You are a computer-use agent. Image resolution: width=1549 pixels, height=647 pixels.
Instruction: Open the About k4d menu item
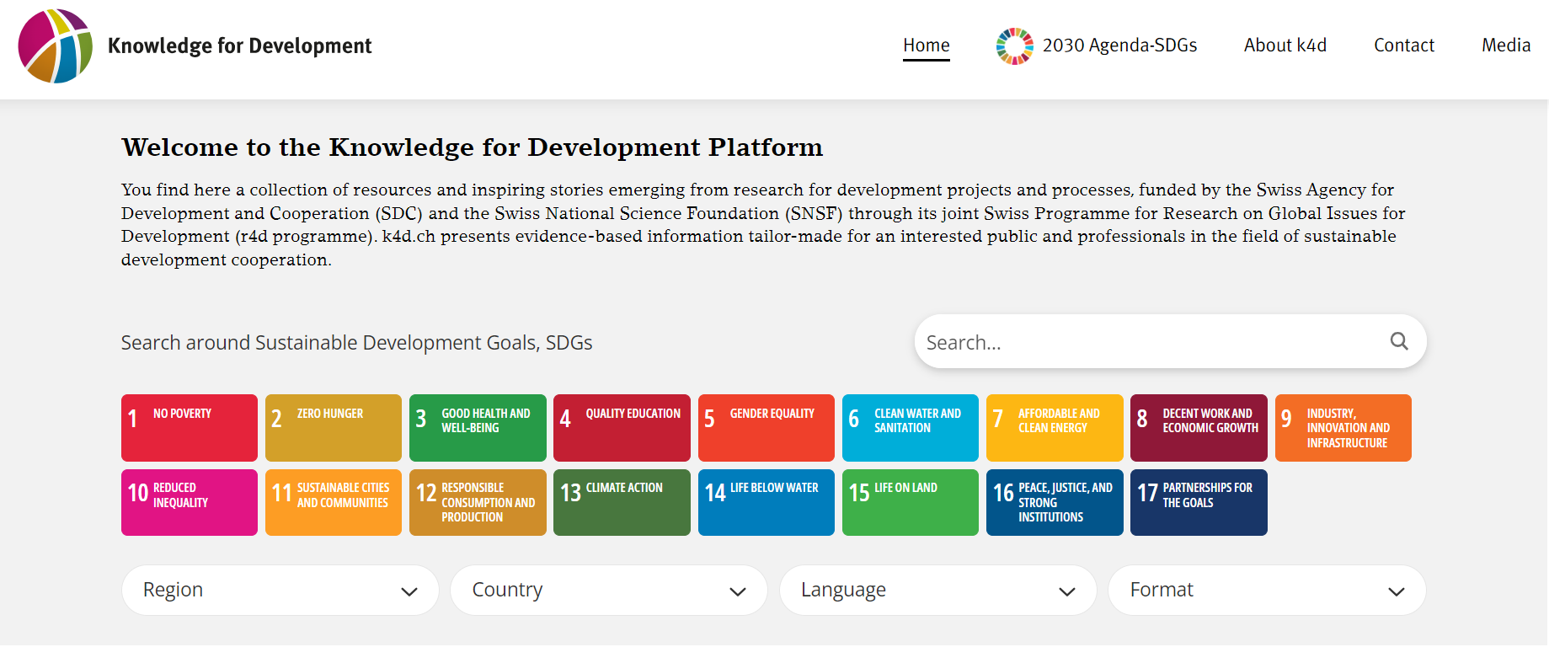click(x=1285, y=45)
